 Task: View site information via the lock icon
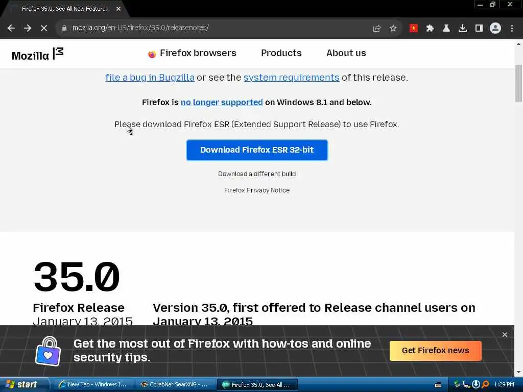coord(64,28)
